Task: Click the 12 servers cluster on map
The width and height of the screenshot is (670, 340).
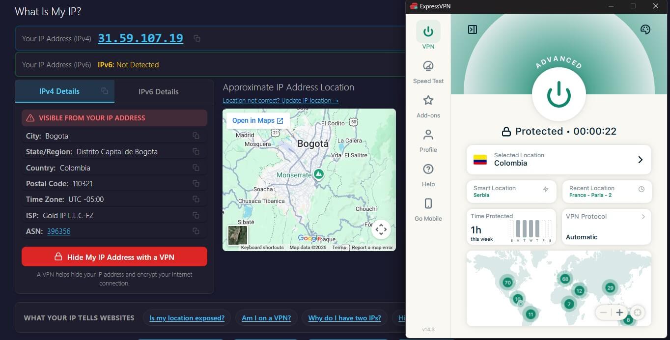Action: 579,291
